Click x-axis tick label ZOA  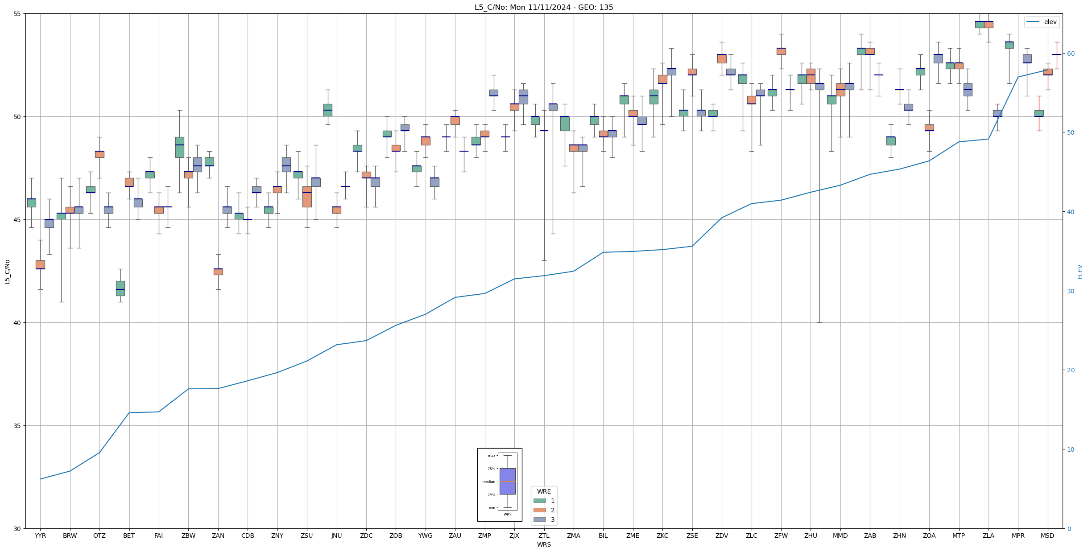pos(929,536)
